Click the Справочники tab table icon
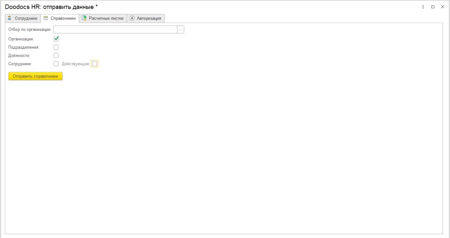 coord(46,18)
